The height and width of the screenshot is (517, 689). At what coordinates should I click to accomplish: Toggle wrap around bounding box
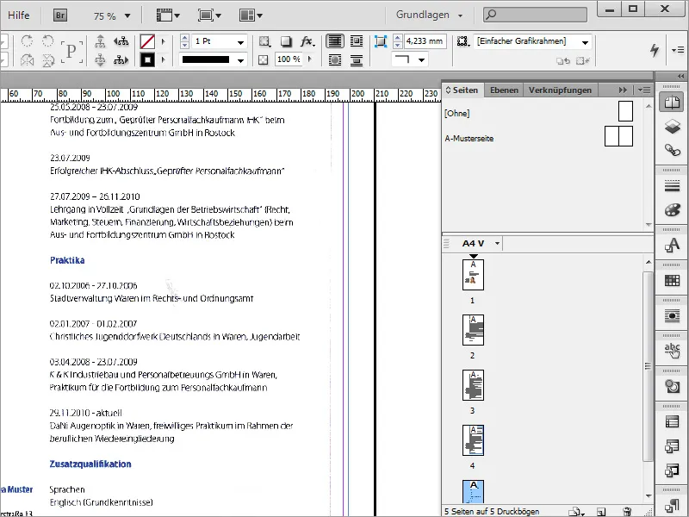pos(357,41)
